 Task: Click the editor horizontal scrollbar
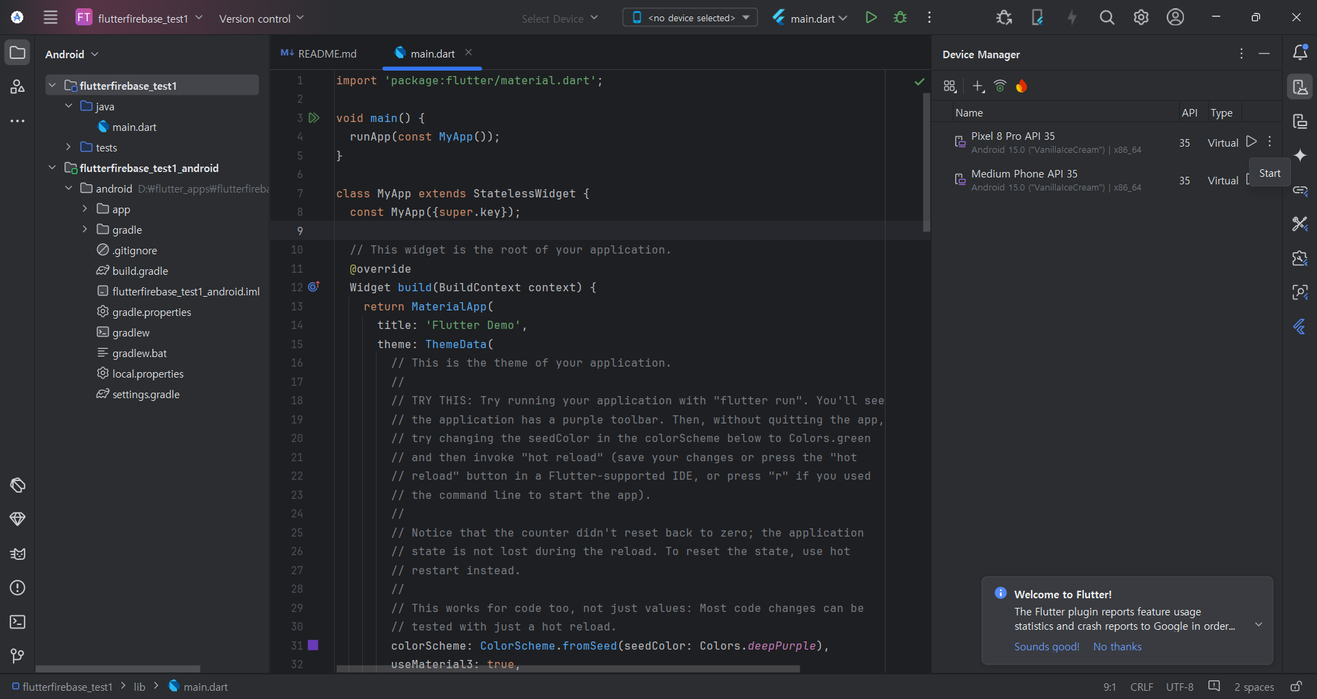(568, 669)
